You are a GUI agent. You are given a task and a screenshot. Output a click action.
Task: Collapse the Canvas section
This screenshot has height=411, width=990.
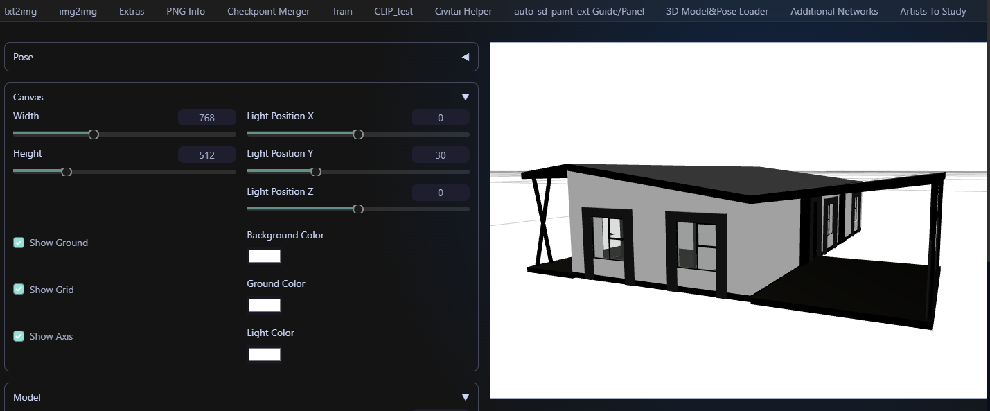click(x=465, y=96)
